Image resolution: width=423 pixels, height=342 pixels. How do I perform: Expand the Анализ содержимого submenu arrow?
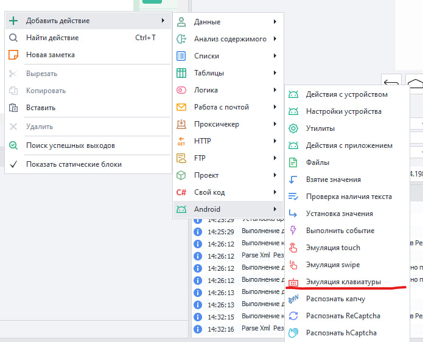pyautogui.click(x=274, y=39)
